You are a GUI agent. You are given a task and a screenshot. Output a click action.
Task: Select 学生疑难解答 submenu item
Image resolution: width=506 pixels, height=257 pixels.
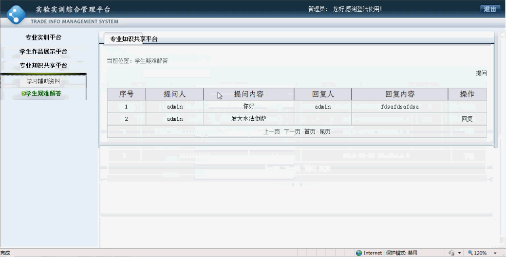tap(43, 93)
